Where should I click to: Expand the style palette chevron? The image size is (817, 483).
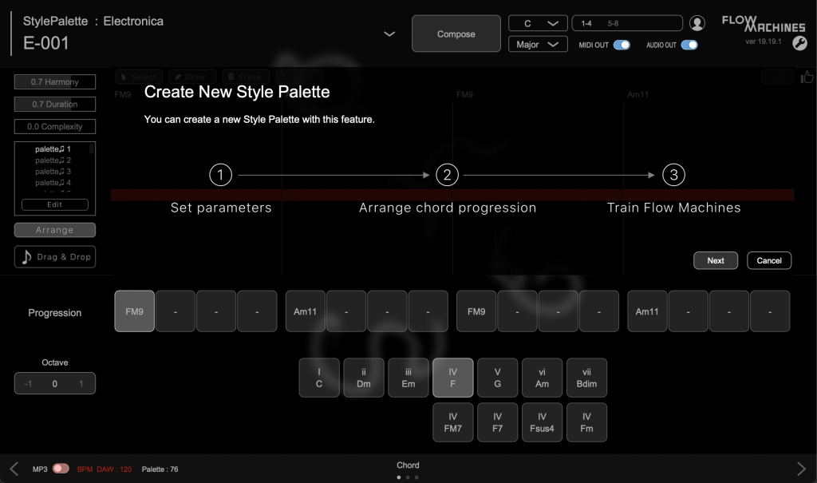[389, 34]
